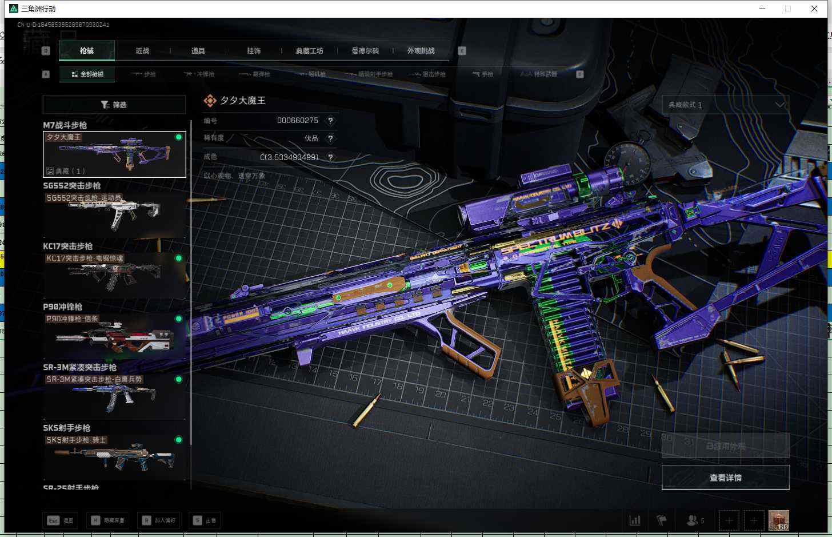Image resolution: width=832 pixels, height=537 pixels.
Task: Click the Esc 返回 back button
Action: coord(61,520)
